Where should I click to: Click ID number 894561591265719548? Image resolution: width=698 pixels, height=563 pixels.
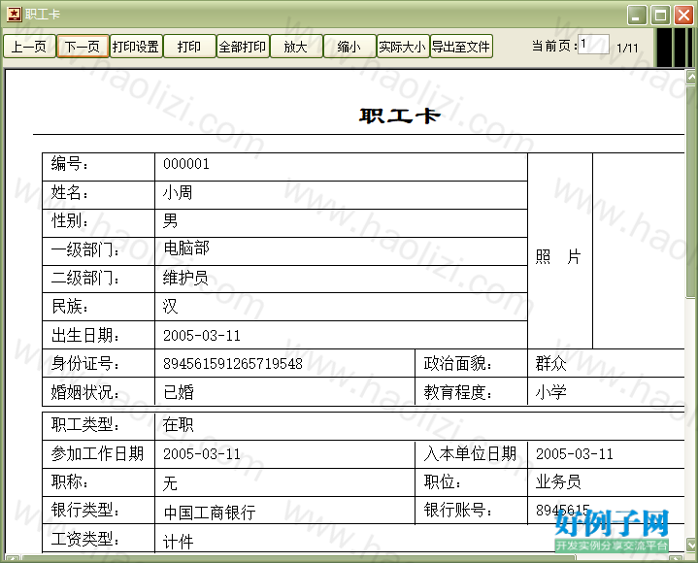pyautogui.click(x=233, y=364)
